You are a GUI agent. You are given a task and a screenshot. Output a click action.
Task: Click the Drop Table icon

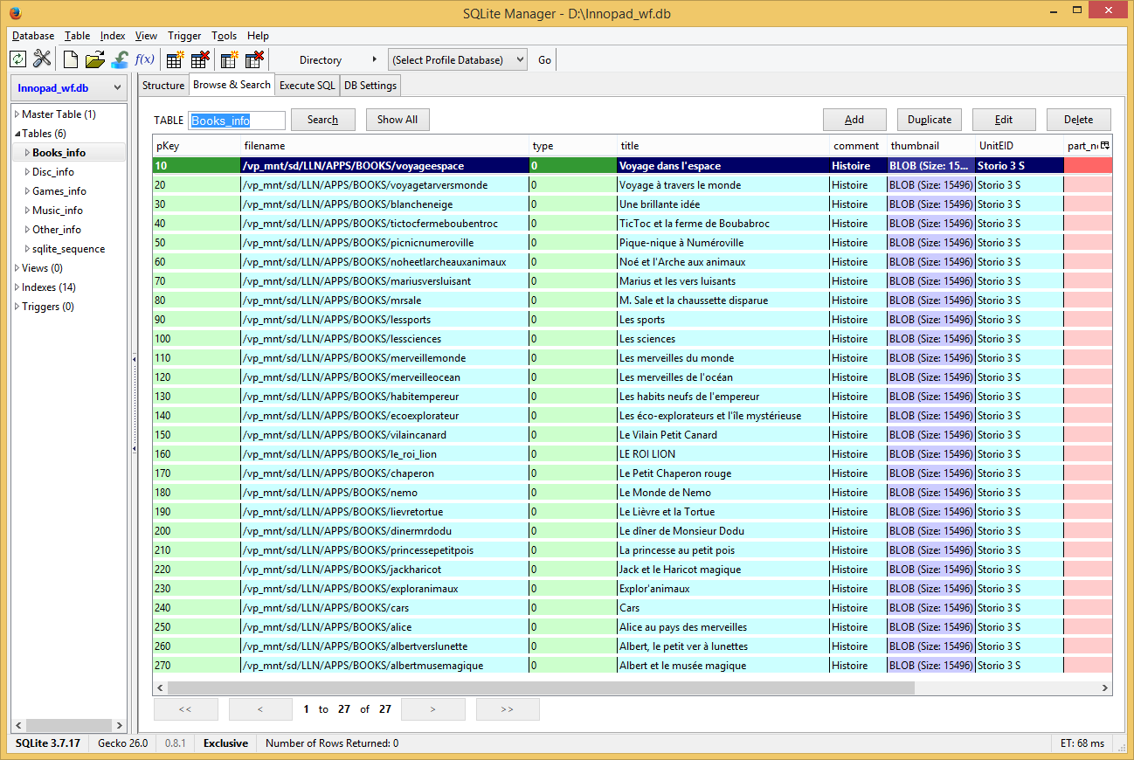[200, 59]
